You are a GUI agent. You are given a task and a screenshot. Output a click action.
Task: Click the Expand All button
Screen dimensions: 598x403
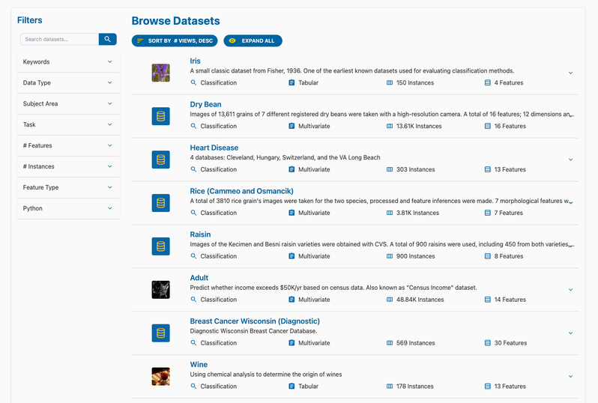253,40
